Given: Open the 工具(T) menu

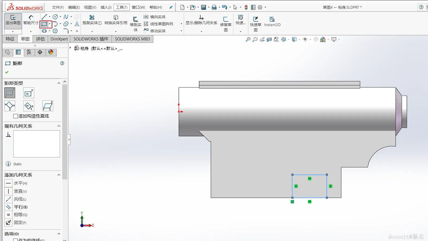Looking at the screenshot, I should 122,7.
